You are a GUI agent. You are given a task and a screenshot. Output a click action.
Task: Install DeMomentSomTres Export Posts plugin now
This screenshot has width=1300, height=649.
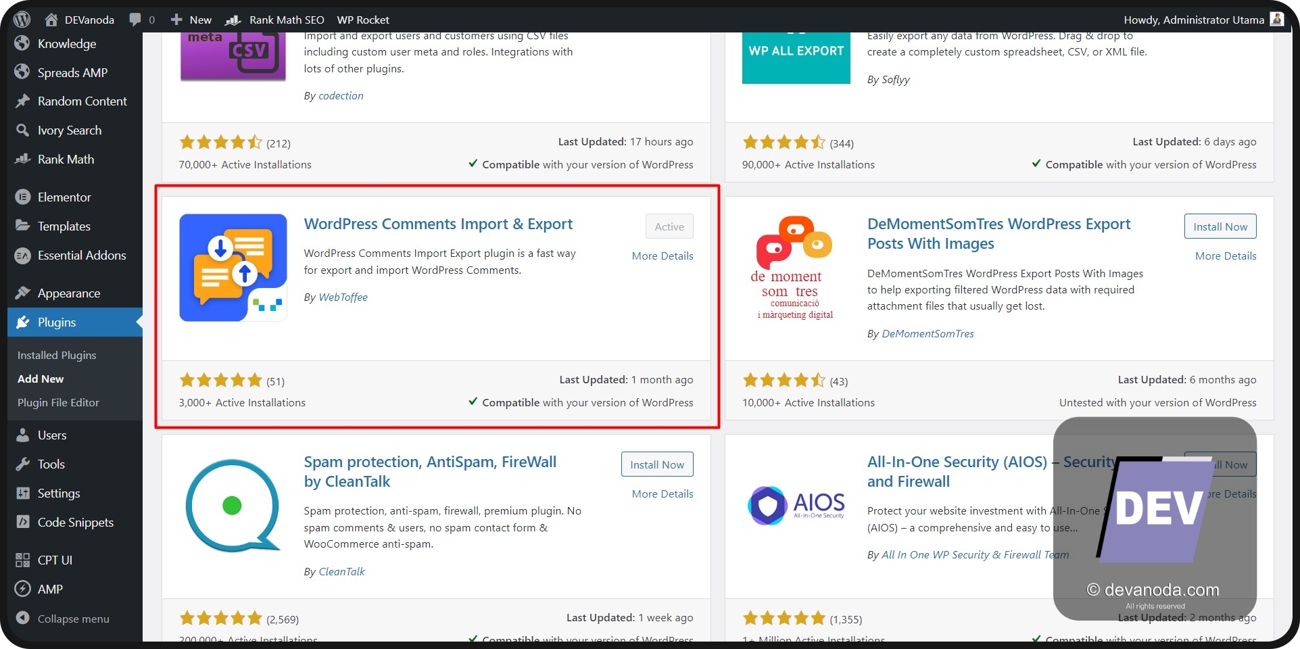pos(1220,226)
